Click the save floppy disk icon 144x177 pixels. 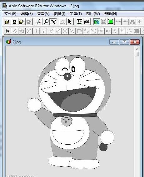[x=15, y=22]
